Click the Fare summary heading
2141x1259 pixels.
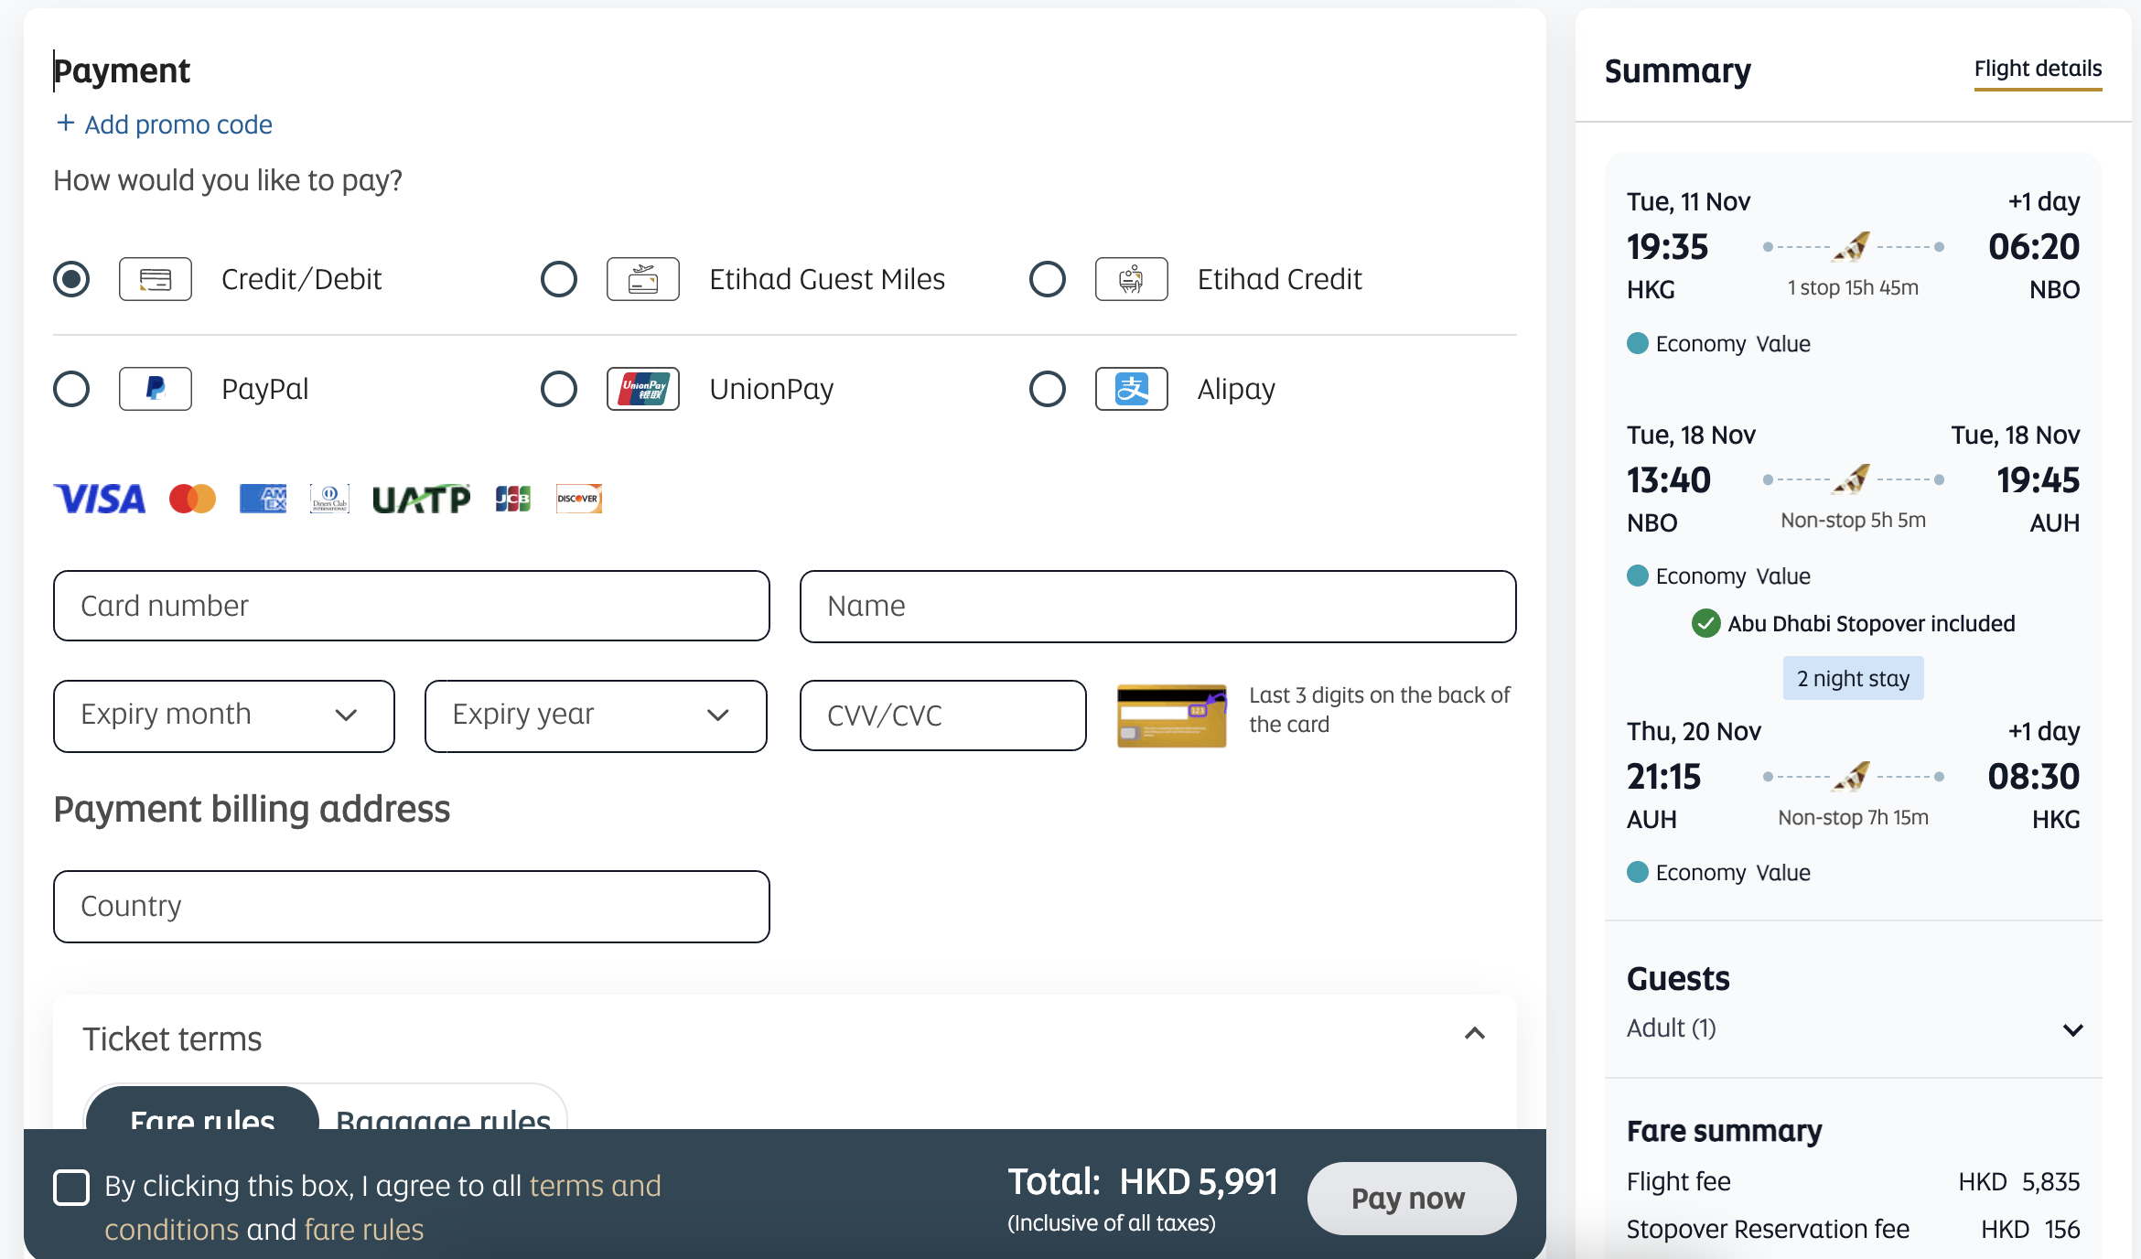pyautogui.click(x=1724, y=1131)
